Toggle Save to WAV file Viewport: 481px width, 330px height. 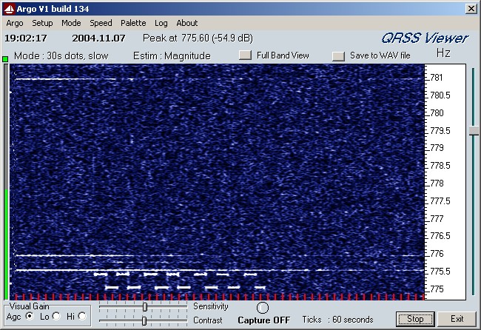click(x=338, y=56)
